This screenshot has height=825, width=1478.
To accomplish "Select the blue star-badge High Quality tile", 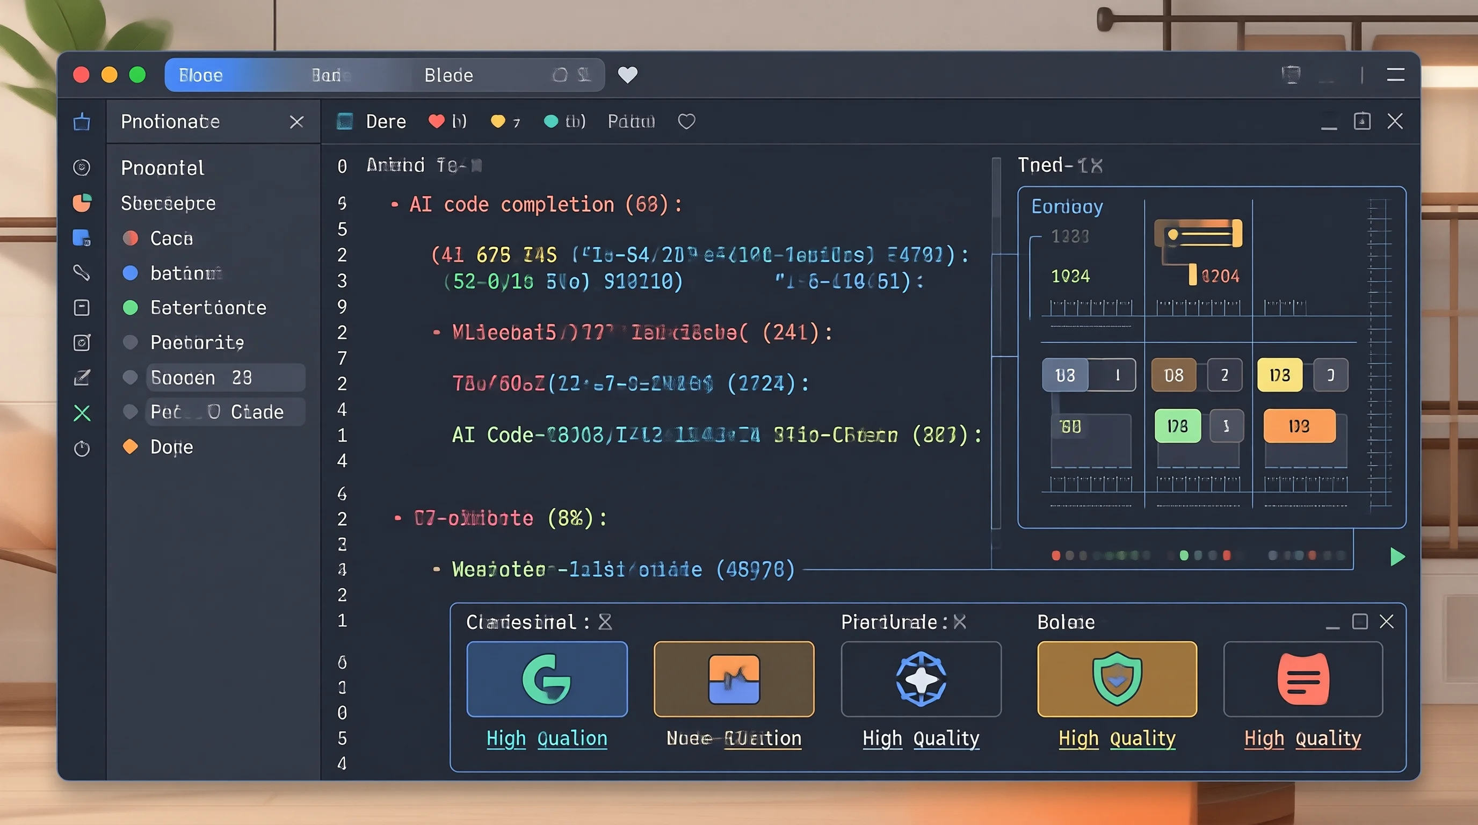I will tap(921, 679).
